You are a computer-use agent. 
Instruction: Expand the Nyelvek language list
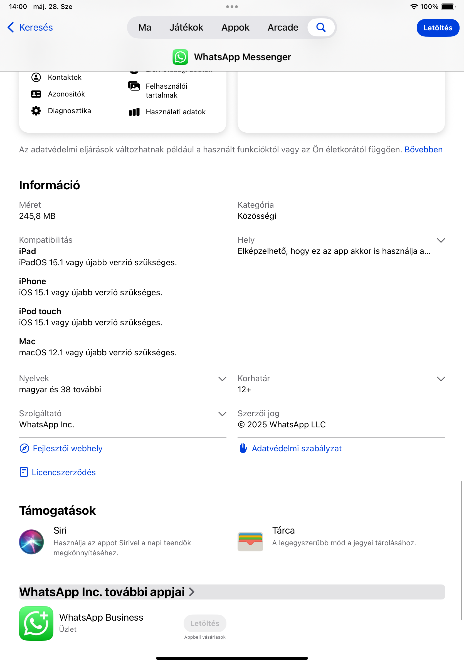[222, 379]
